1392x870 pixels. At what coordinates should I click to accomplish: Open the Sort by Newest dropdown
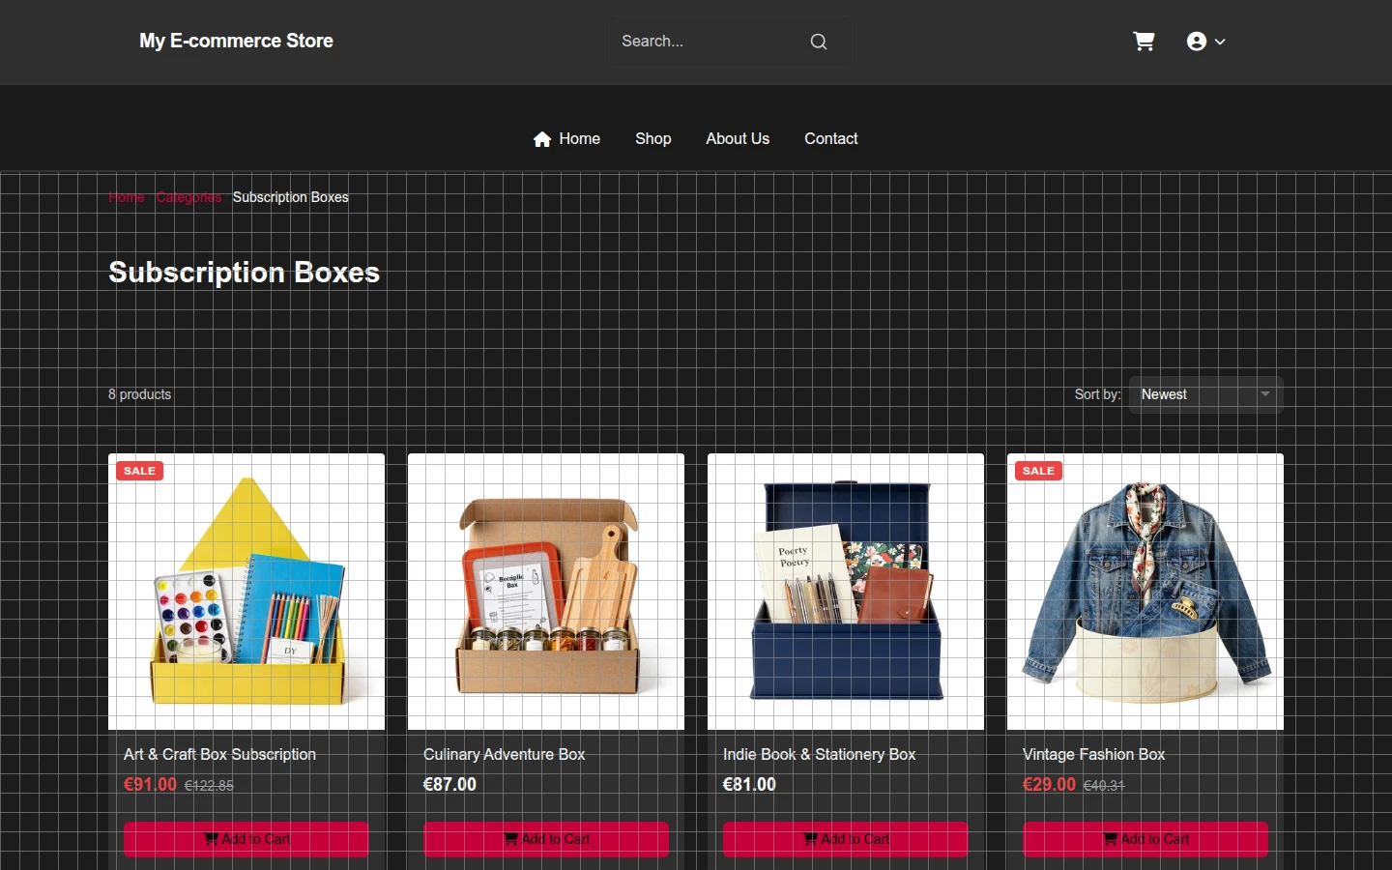pos(1206,394)
